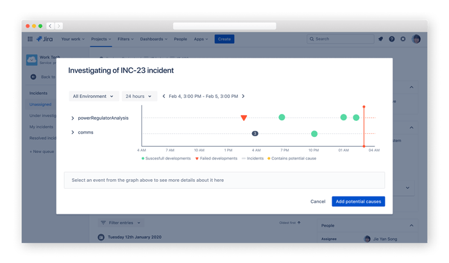The width and height of the screenshot is (449, 263).
Task: Expand the powerRegulatorAnalysis row
Action: [x=72, y=118]
